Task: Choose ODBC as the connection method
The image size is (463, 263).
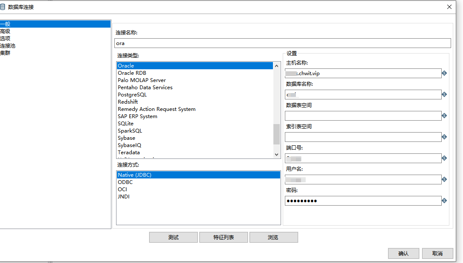Action: (x=125, y=182)
